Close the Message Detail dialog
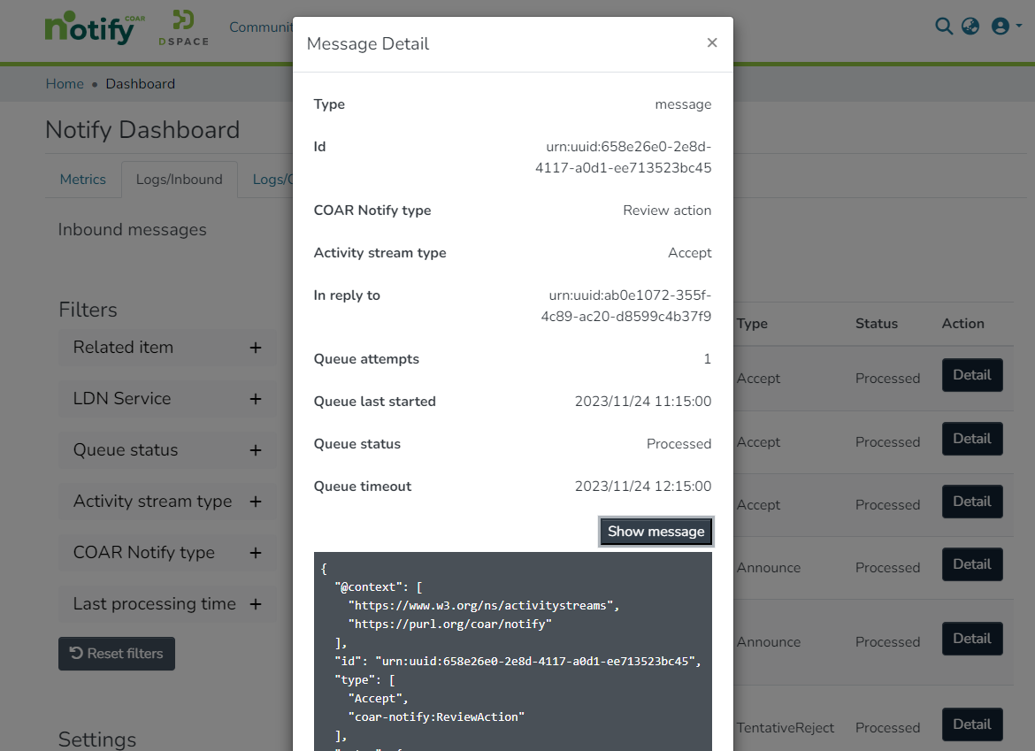Image resolution: width=1035 pixels, height=751 pixels. click(x=711, y=43)
